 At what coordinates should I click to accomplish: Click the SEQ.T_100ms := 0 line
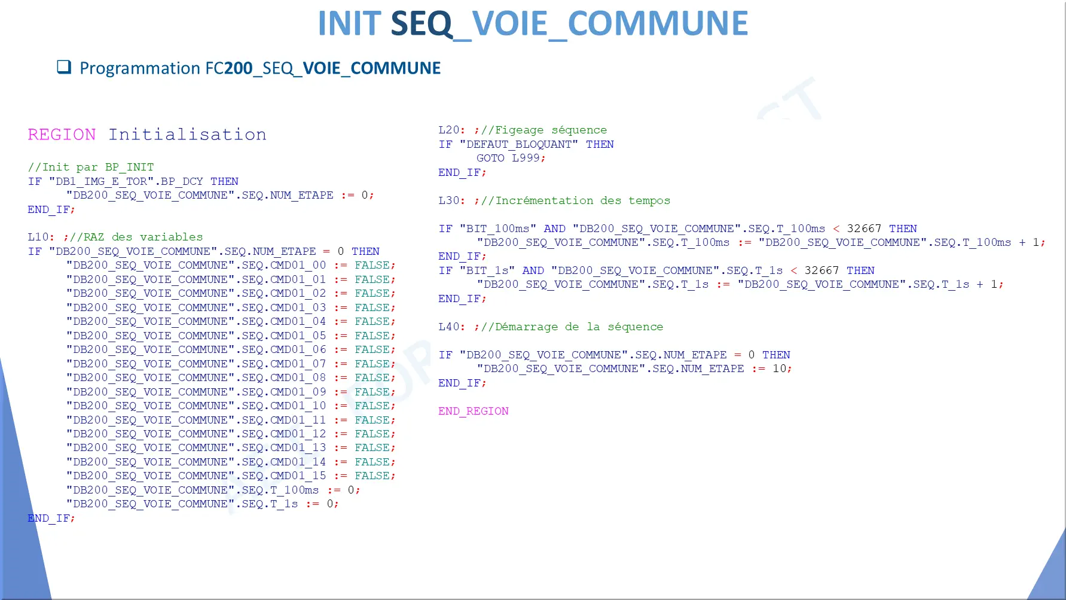point(213,490)
